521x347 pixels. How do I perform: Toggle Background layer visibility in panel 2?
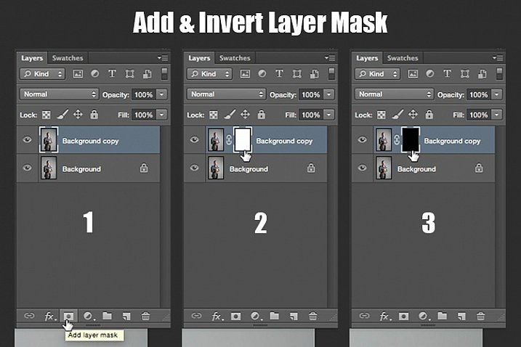[195, 168]
